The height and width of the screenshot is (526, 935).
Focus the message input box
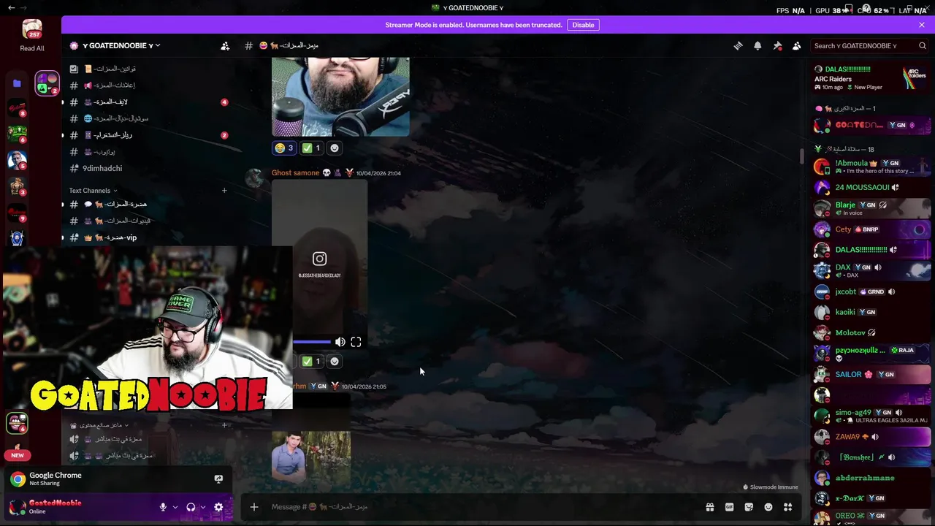pyautogui.click(x=482, y=507)
